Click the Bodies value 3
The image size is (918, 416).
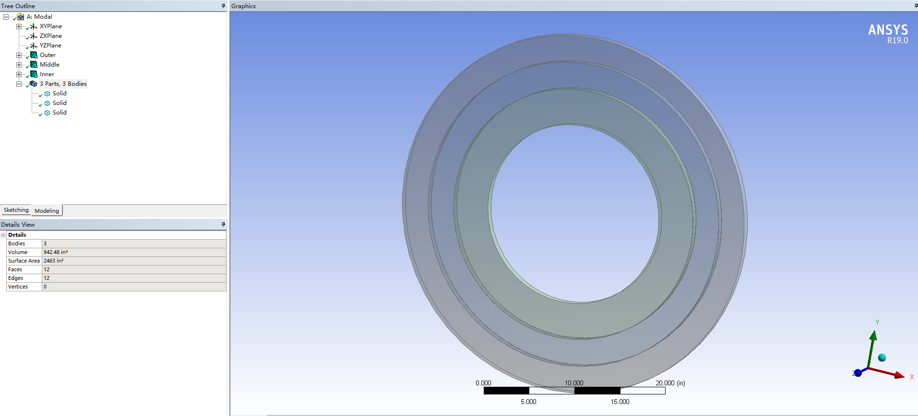click(134, 243)
